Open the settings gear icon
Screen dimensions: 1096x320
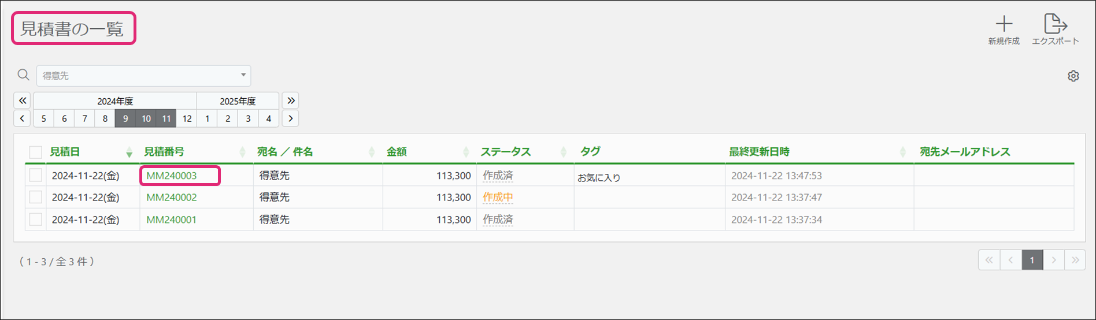click(1073, 76)
